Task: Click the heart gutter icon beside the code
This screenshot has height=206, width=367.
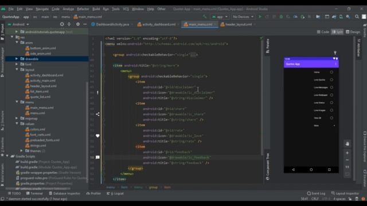Action: coord(97,136)
